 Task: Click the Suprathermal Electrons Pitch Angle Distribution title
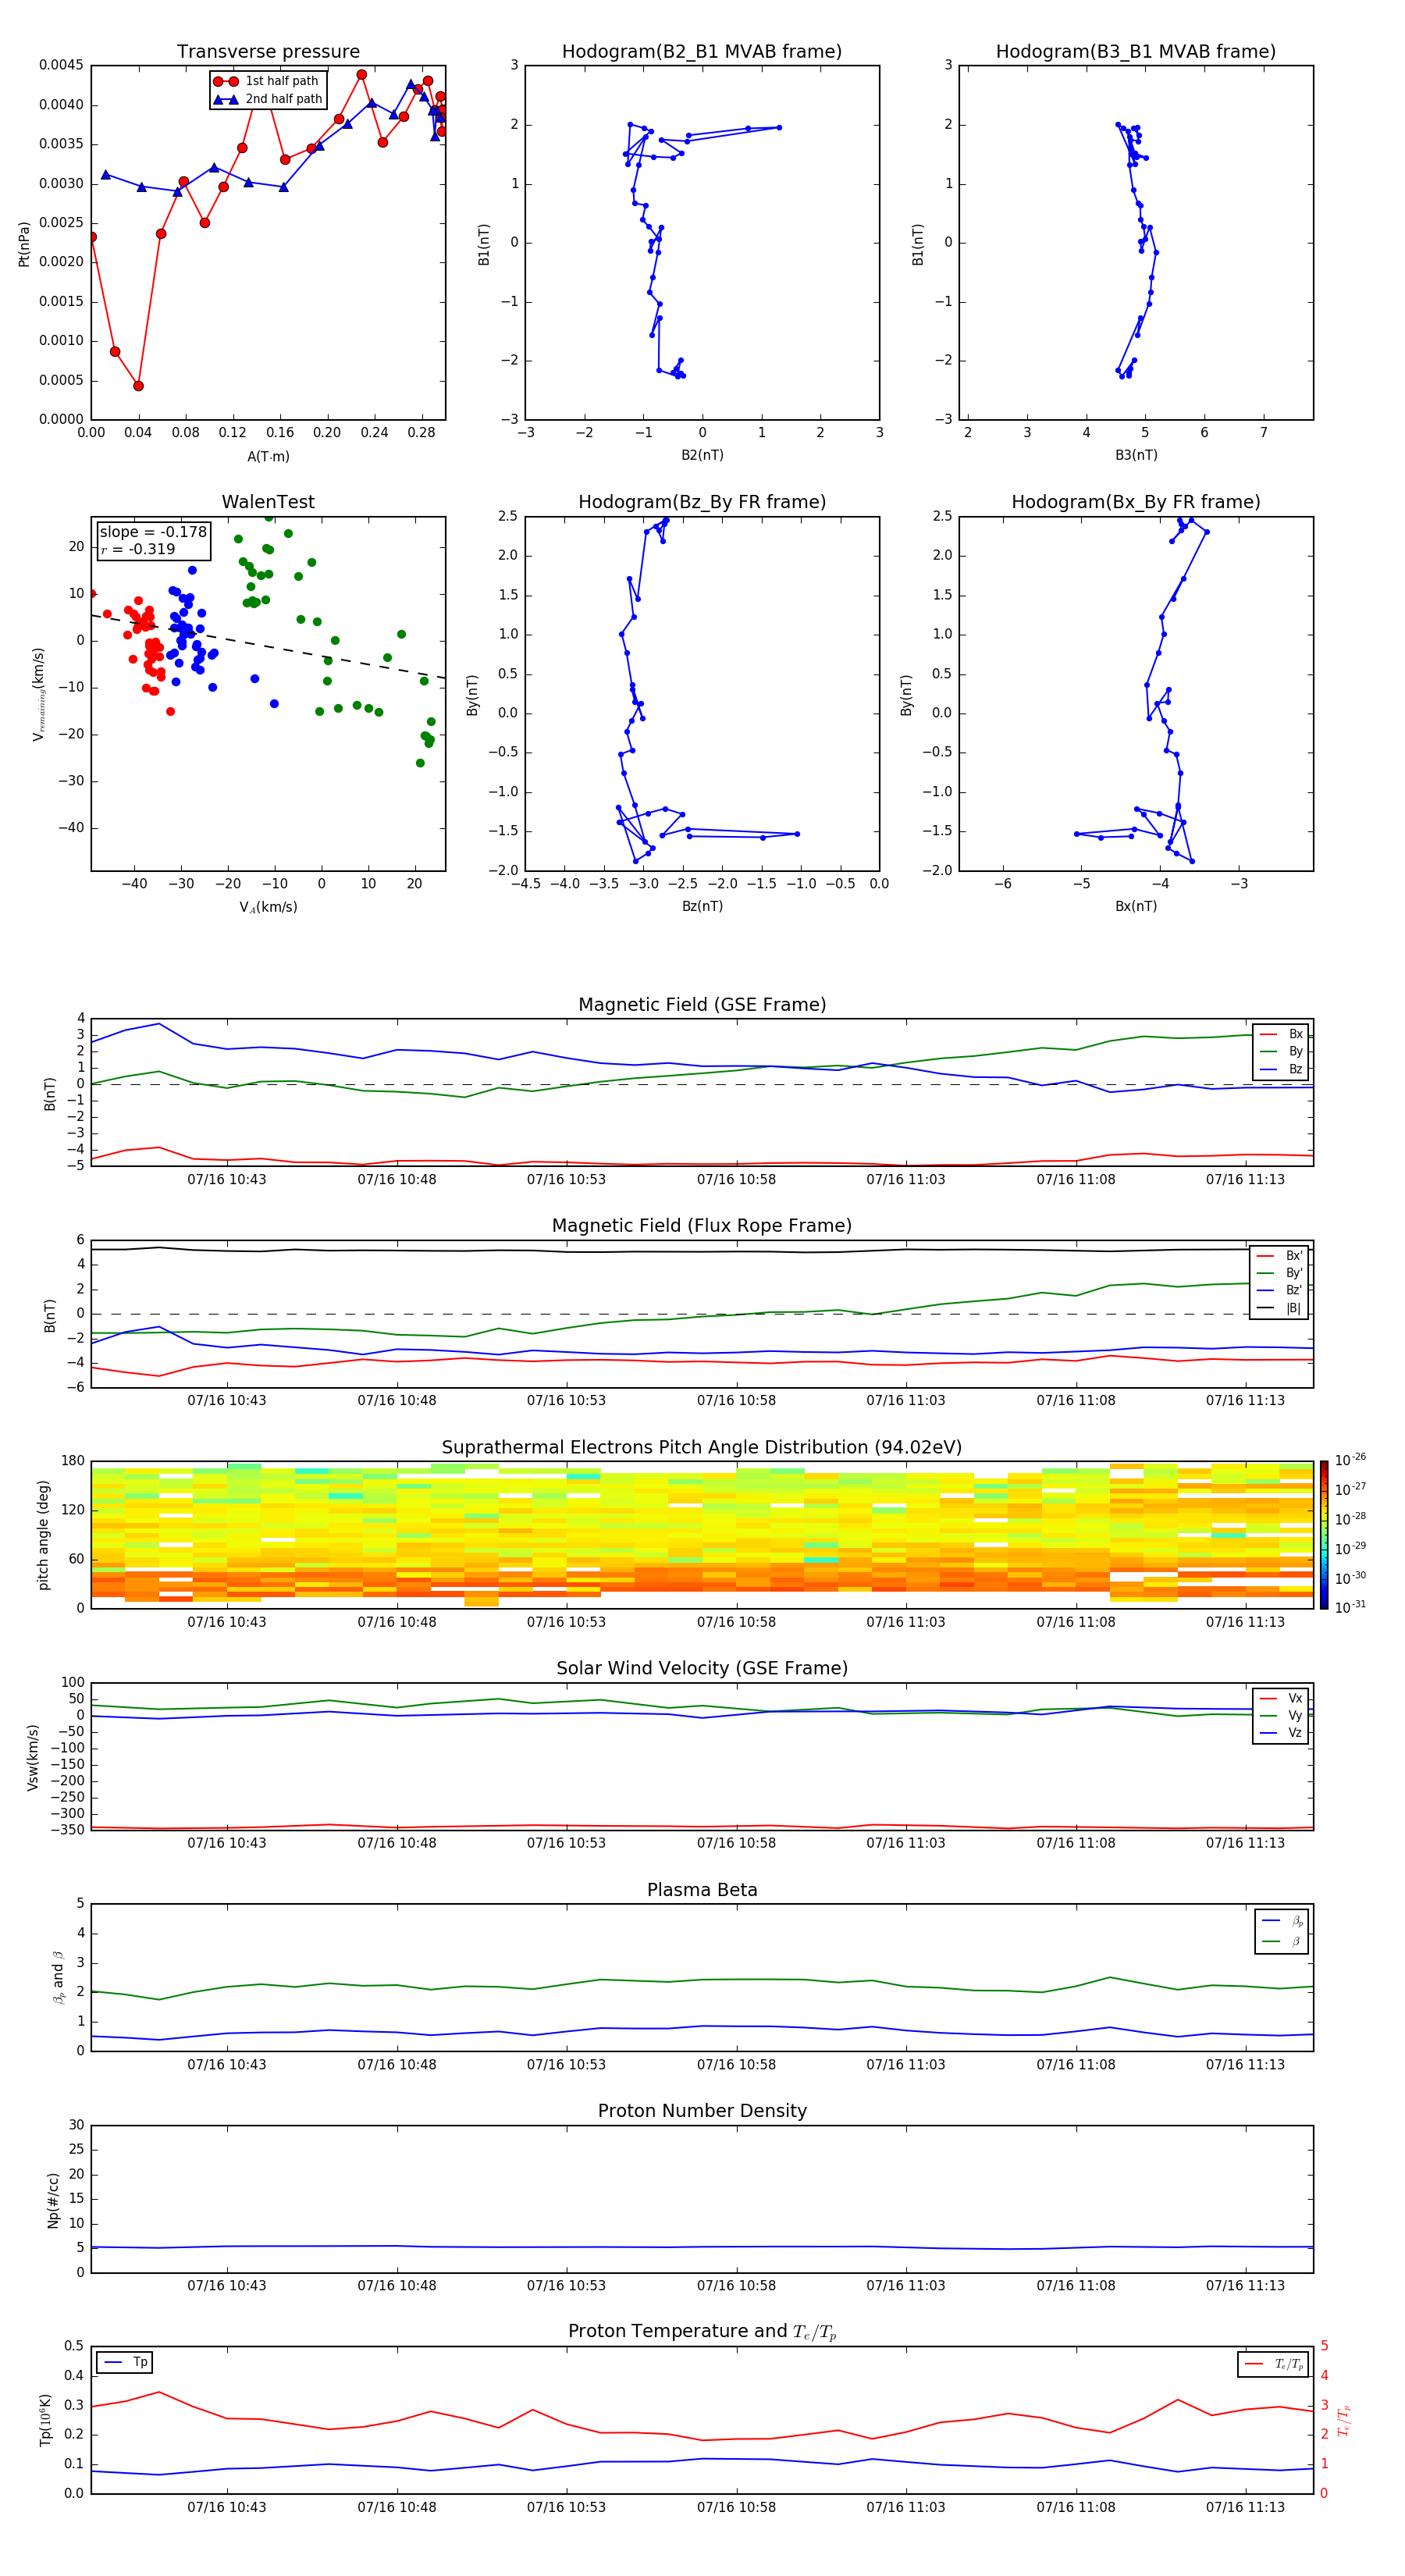pos(702,1448)
